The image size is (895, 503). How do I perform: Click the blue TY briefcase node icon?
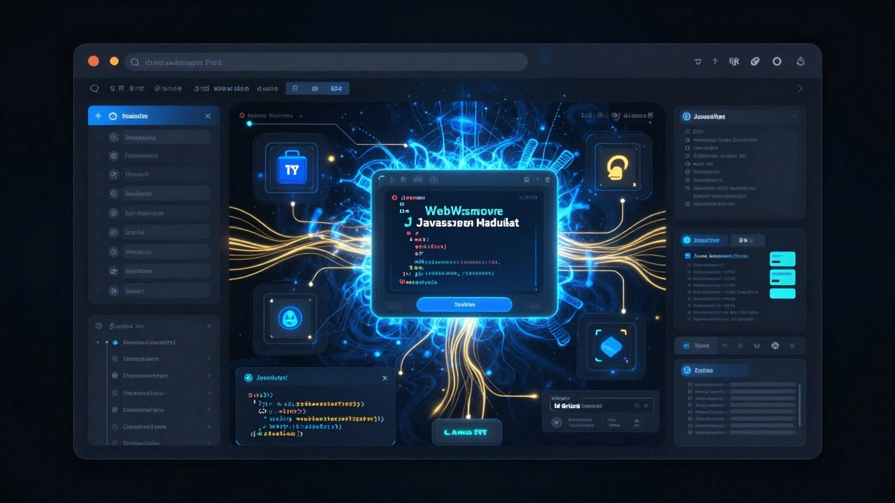click(292, 168)
